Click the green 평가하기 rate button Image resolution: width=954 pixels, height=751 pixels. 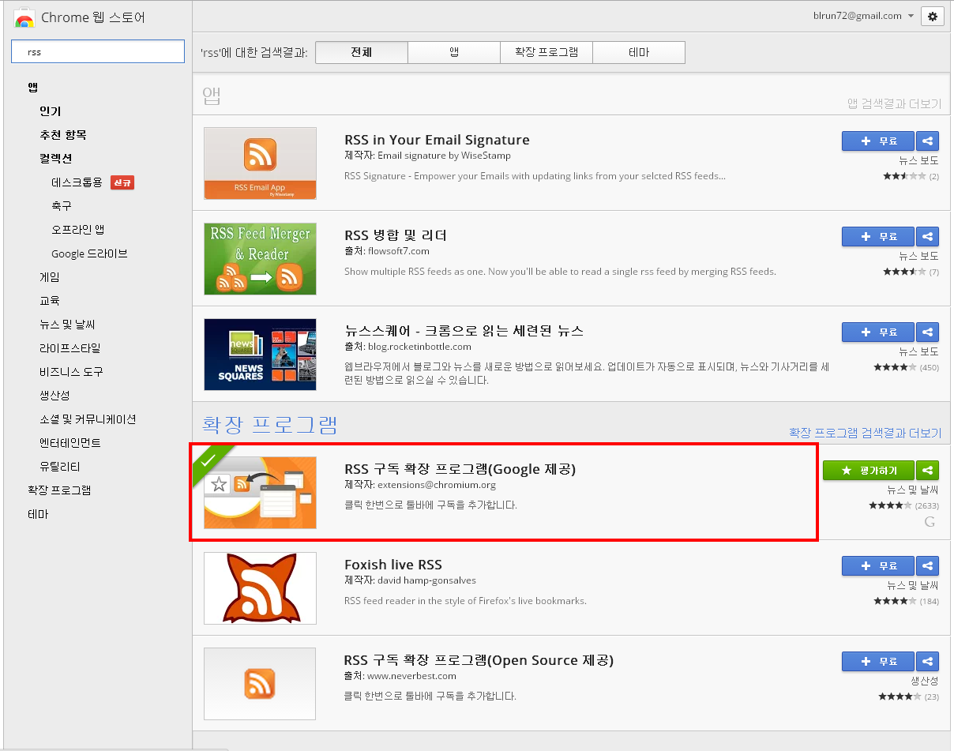click(869, 470)
